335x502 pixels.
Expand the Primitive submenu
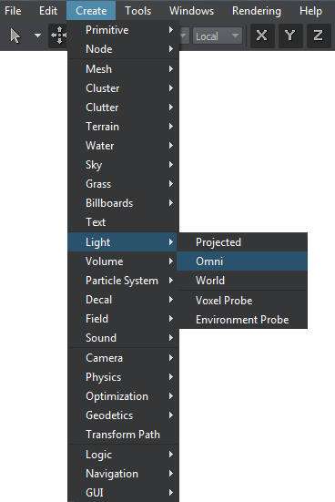[x=123, y=30]
